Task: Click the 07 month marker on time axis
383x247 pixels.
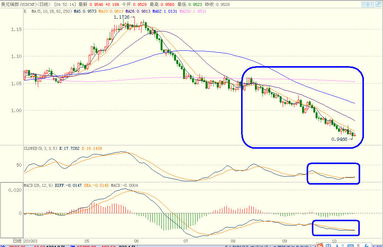Action: tap(186, 241)
